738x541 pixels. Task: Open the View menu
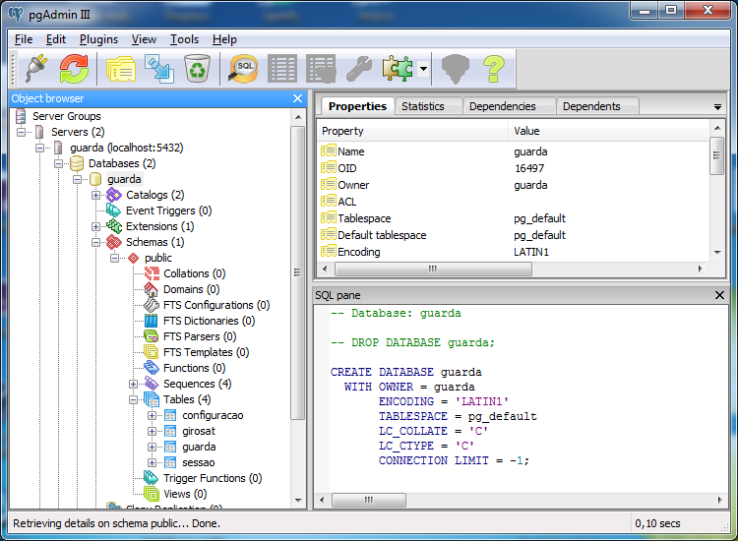coord(144,39)
